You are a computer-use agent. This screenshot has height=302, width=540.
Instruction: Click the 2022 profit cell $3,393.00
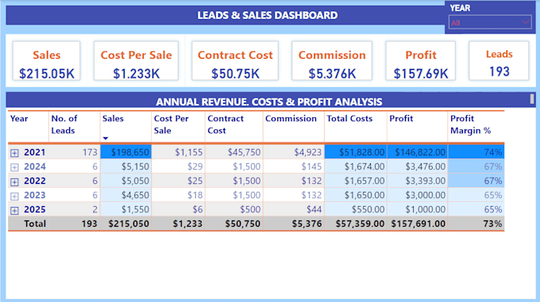pos(418,181)
